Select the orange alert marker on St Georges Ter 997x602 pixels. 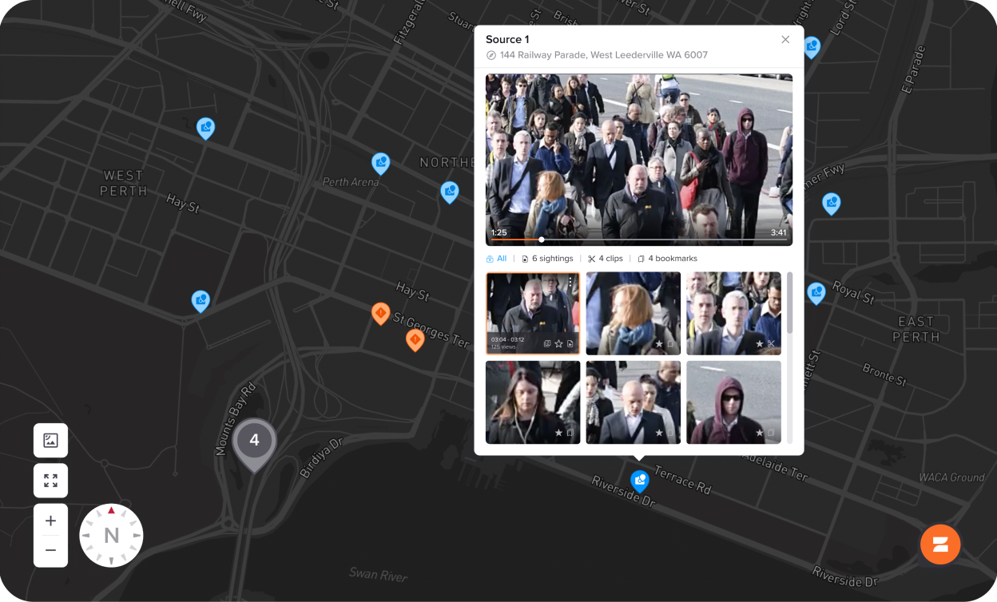(x=415, y=339)
